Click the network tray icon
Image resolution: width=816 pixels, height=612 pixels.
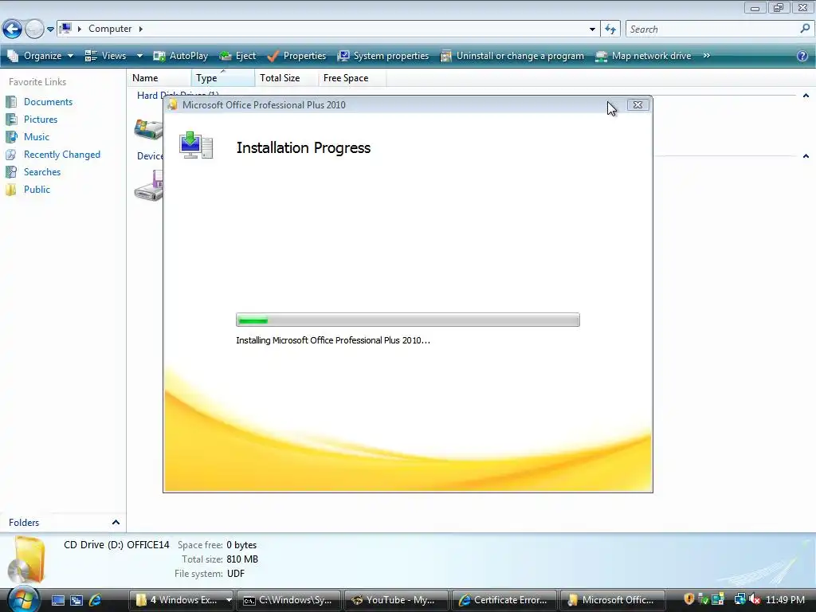click(739, 599)
